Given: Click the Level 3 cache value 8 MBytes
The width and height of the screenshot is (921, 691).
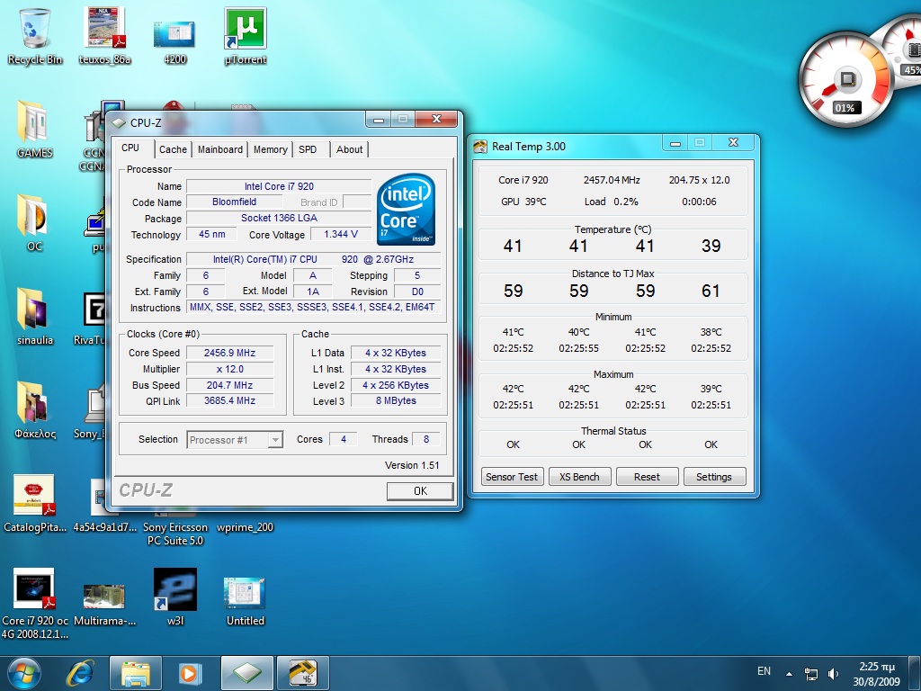Looking at the screenshot, I should coord(396,400).
